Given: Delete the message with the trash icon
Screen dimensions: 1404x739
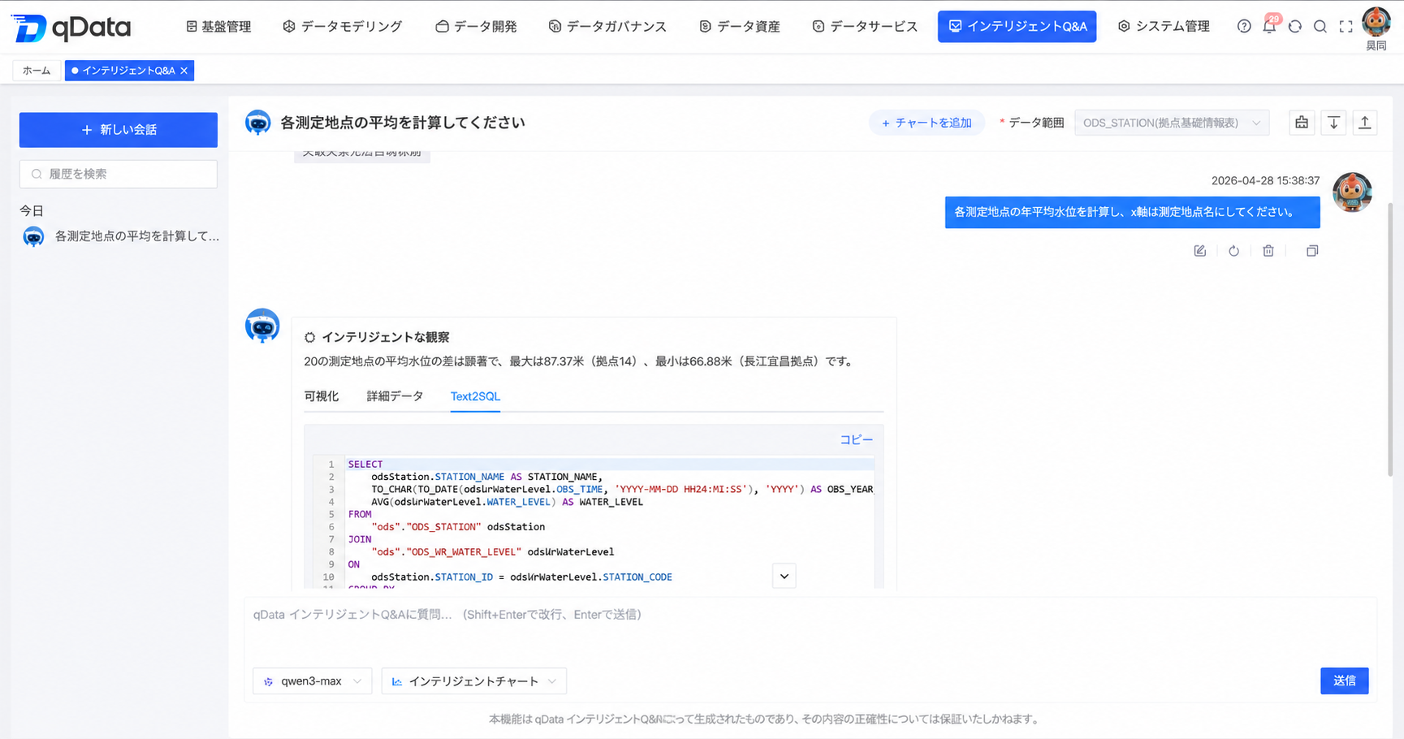Looking at the screenshot, I should (x=1268, y=251).
